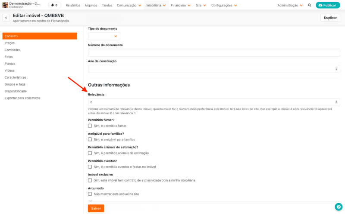Open the Relatórios menu item
This screenshot has height=214, width=345.
73,5
